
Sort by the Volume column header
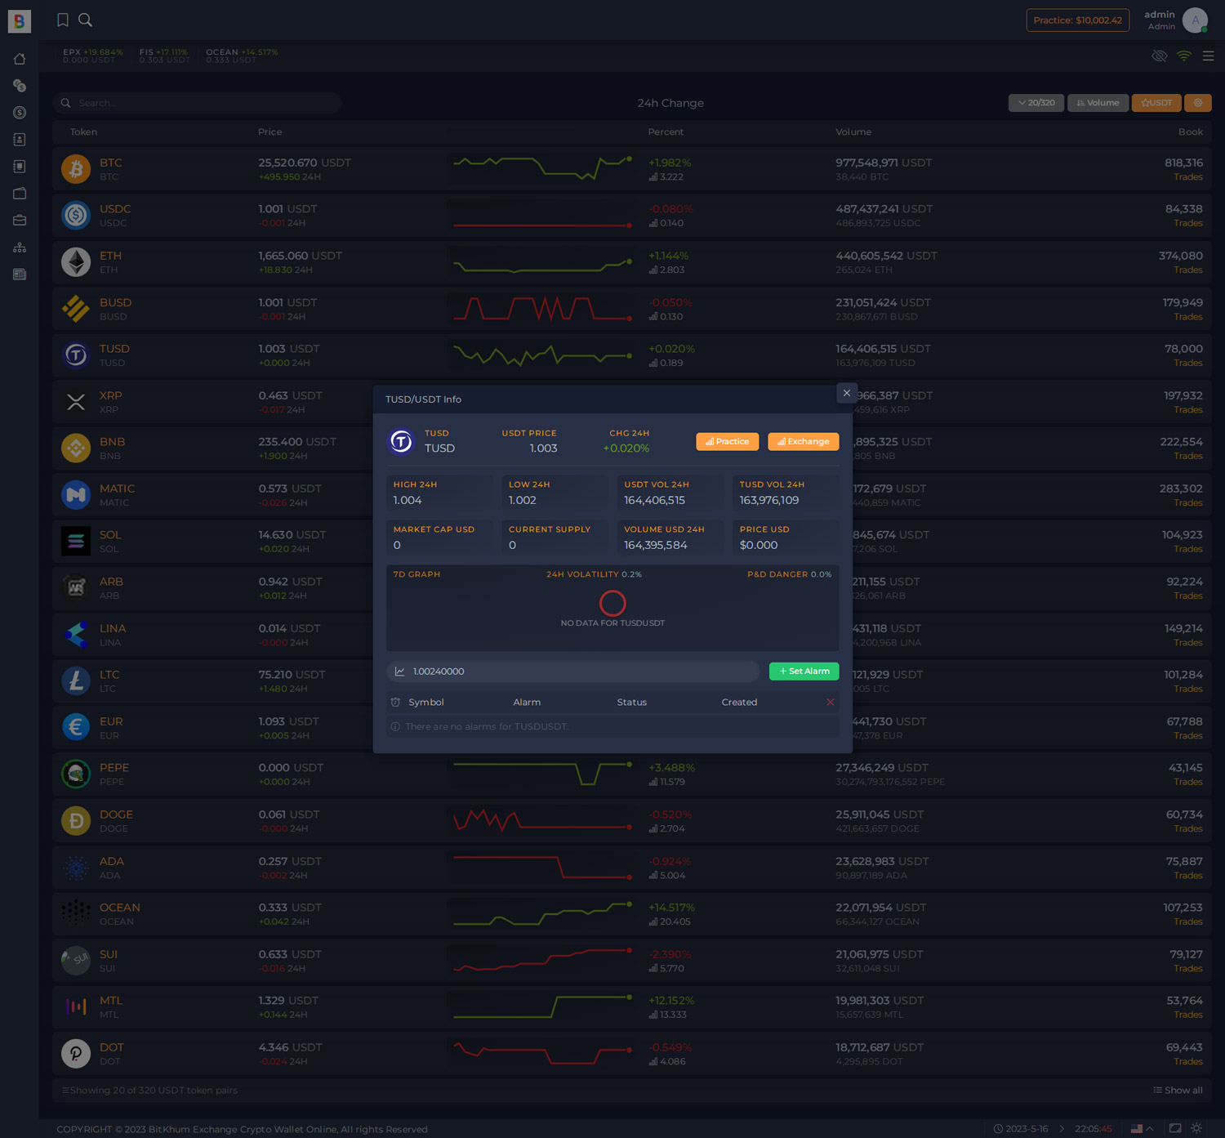(853, 132)
